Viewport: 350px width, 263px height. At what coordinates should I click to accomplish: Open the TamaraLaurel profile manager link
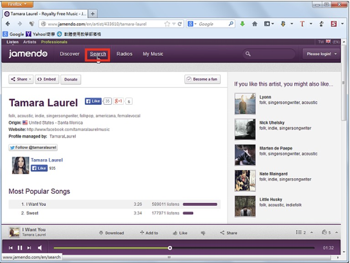[62, 137]
